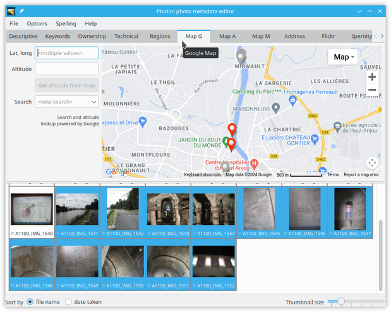Switch to the Regions tab
This screenshot has height=312, width=391.
point(160,36)
